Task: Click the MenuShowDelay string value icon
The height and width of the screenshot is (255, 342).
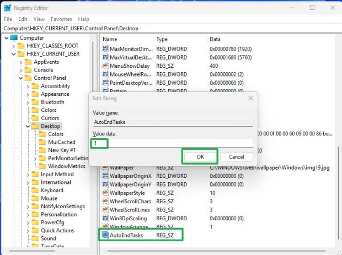Action: 105,66
